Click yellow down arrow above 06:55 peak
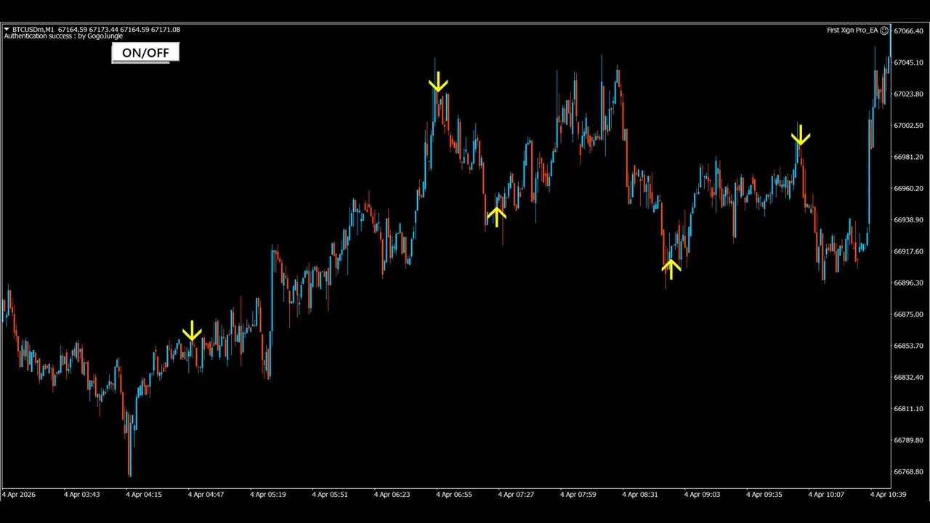 438,82
